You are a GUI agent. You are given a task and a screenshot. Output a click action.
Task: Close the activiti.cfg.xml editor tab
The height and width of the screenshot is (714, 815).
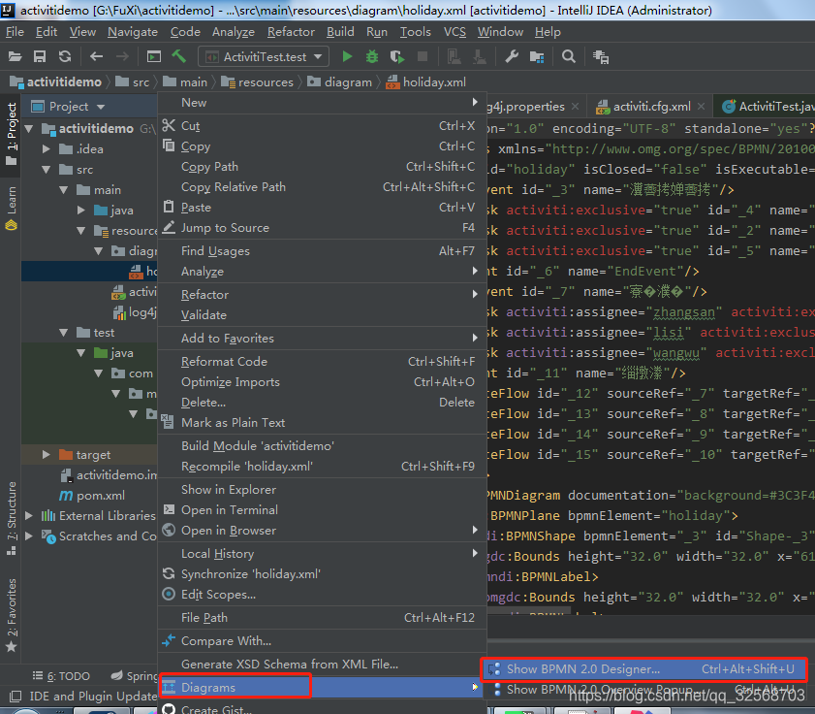tap(702, 106)
